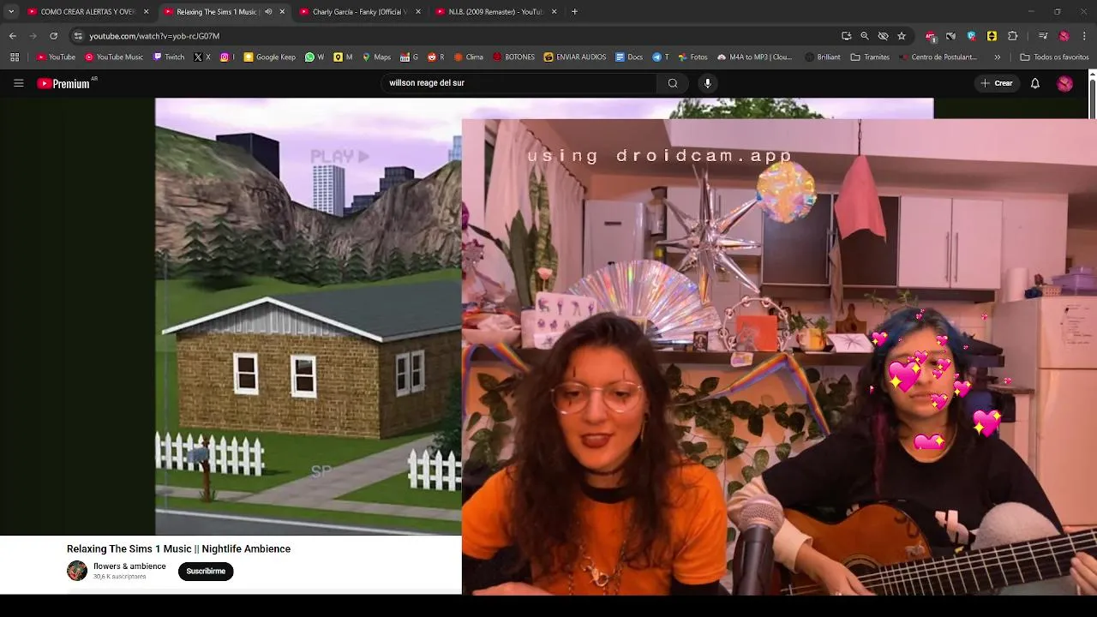This screenshot has height=617, width=1097.
Task: Open Google Keep bookmark
Action: 270,57
